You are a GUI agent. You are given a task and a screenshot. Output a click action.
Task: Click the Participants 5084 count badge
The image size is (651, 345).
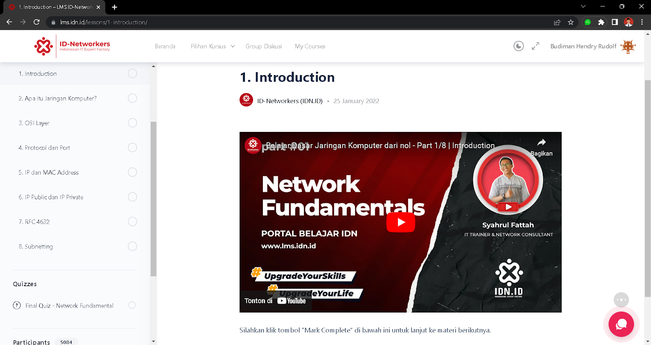point(66,342)
